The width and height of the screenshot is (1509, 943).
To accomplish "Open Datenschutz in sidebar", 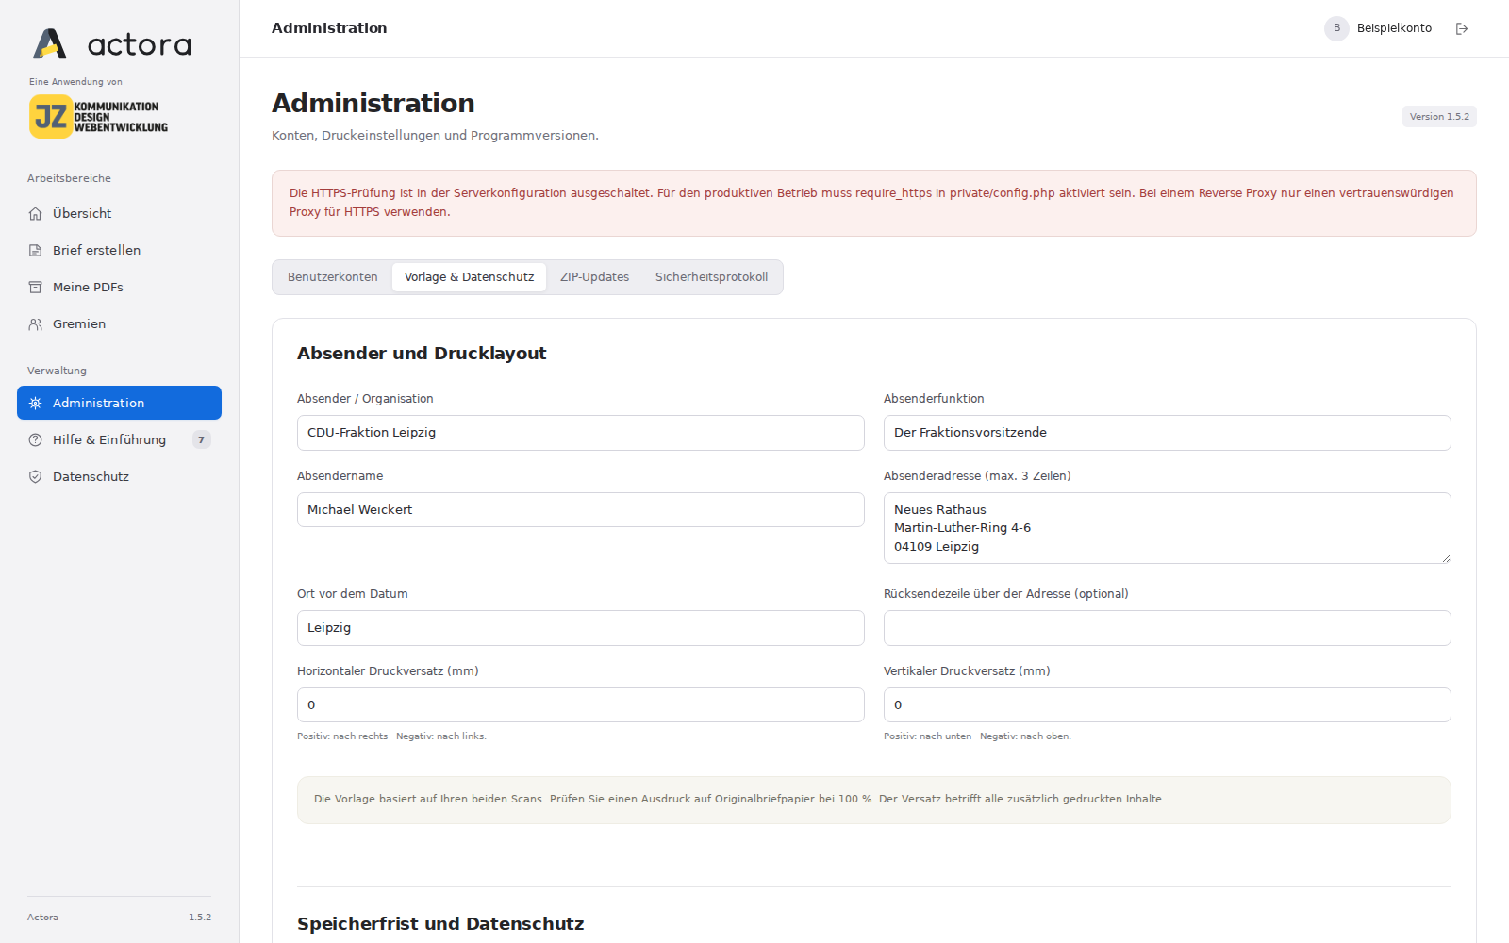I will [x=119, y=477].
